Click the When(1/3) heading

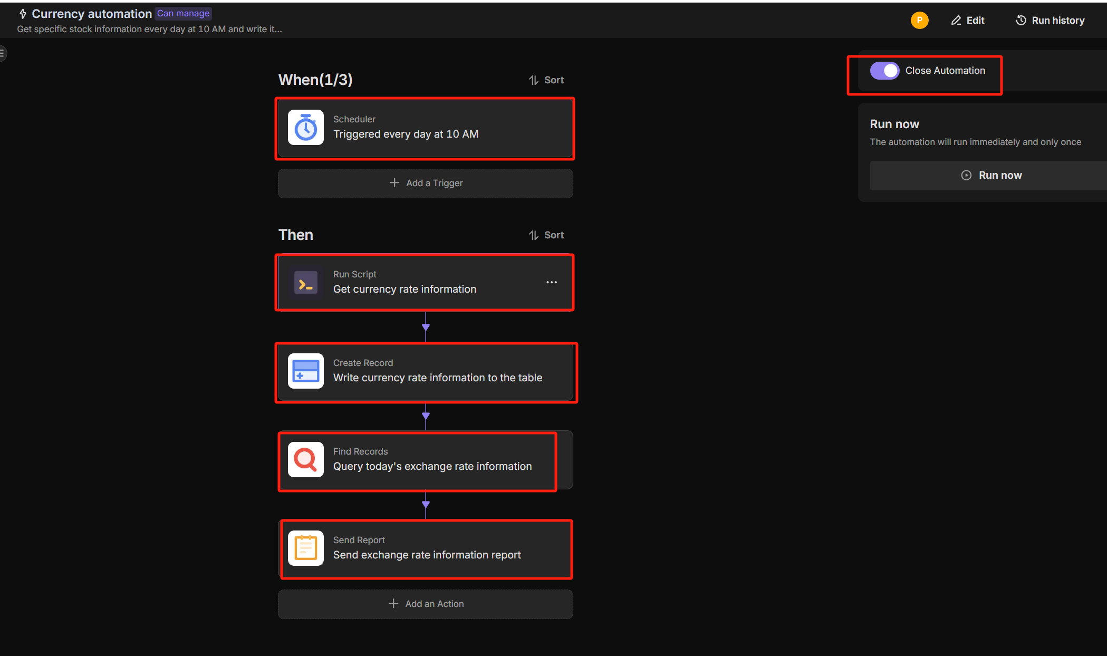click(315, 80)
